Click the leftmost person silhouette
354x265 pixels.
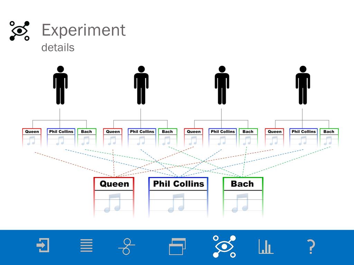click(60, 85)
